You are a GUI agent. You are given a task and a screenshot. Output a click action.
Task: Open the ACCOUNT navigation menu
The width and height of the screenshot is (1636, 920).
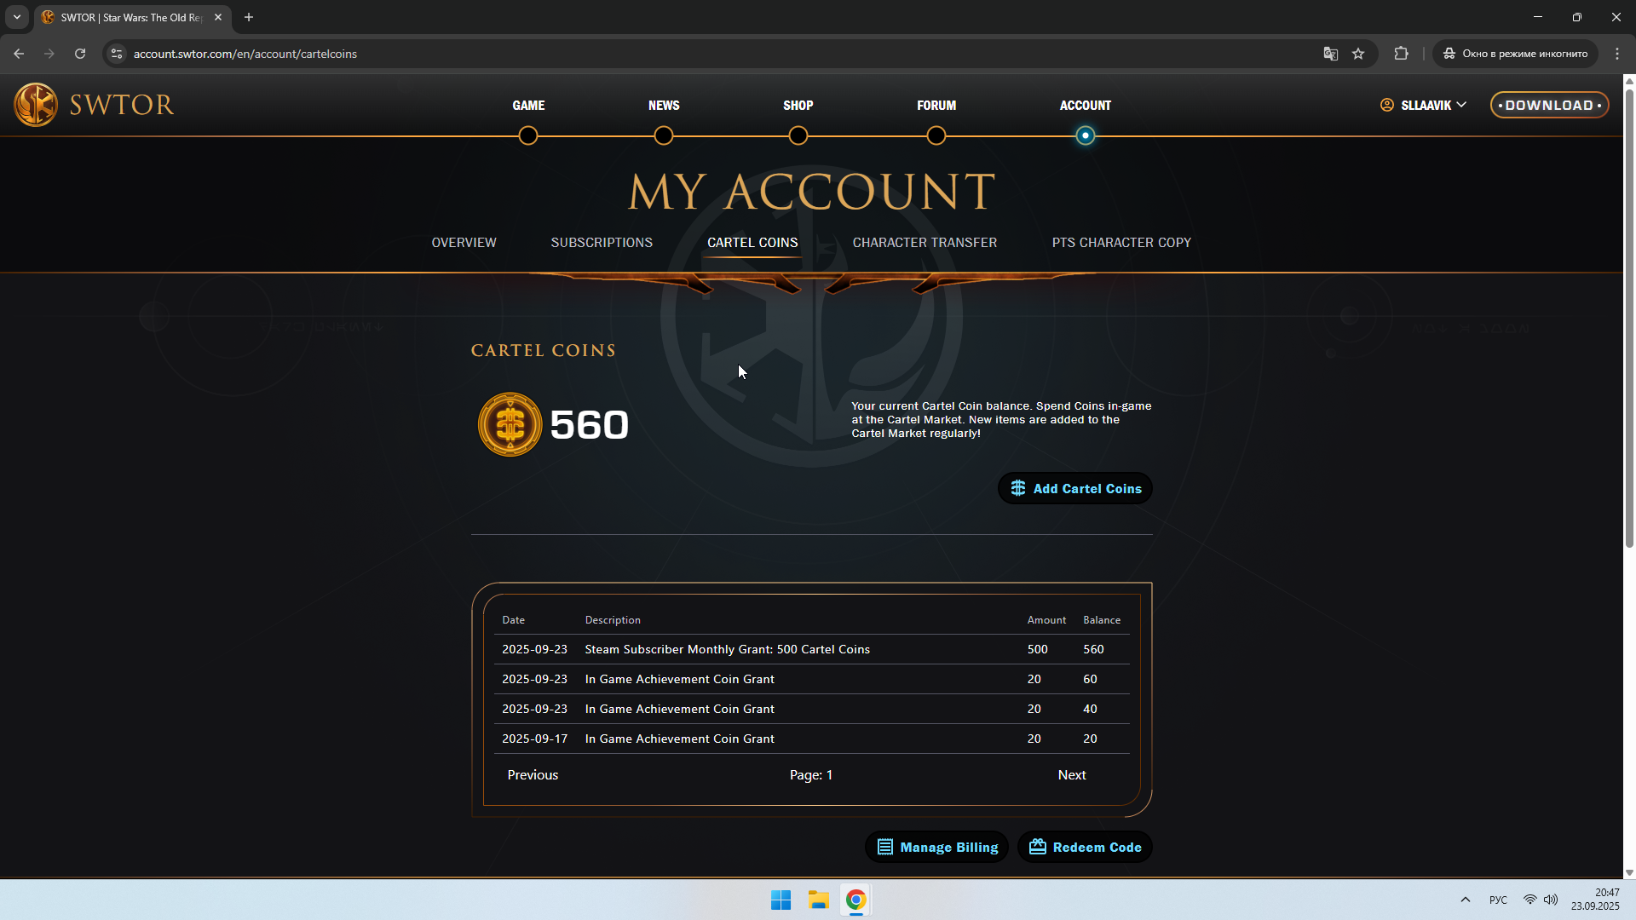pos(1086,106)
